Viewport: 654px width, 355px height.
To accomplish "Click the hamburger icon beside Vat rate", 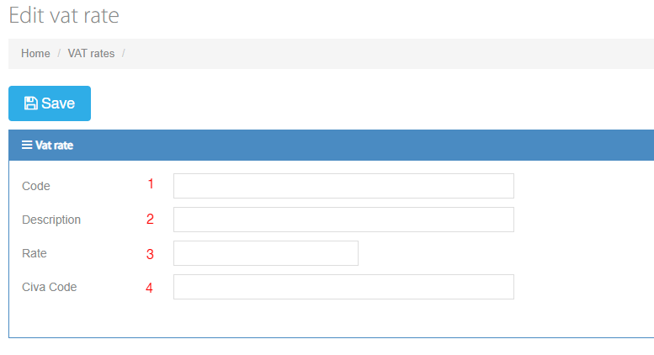I will (27, 146).
